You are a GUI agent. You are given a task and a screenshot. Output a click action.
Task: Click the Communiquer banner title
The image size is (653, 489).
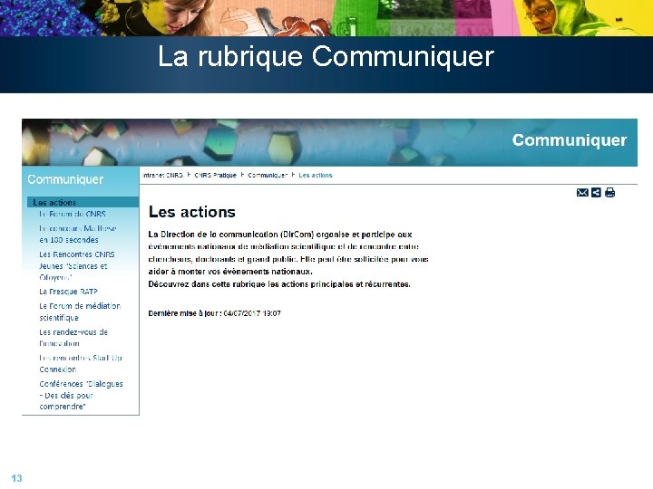[x=570, y=140]
